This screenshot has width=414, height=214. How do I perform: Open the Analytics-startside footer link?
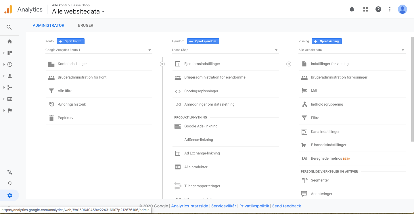[189, 206]
